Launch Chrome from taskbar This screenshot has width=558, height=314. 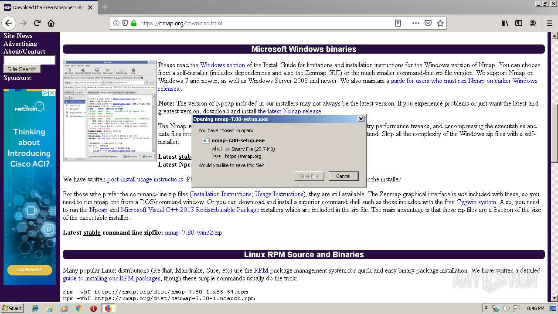point(78,308)
